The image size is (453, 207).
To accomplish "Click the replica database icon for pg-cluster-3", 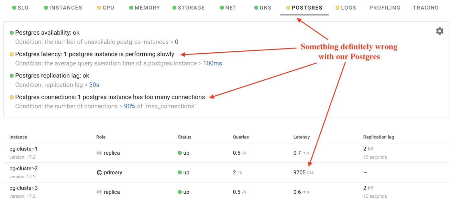I will click(99, 191).
